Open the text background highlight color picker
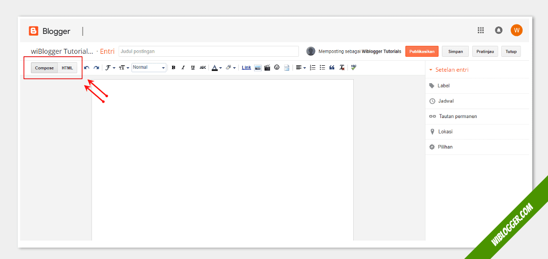The height and width of the screenshot is (259, 548). click(231, 67)
